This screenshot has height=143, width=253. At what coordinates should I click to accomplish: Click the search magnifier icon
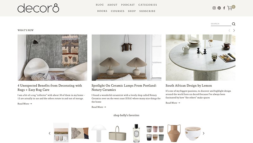tap(233, 24)
